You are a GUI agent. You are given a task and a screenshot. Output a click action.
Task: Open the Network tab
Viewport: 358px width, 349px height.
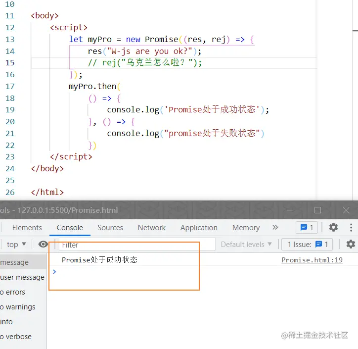152,228
